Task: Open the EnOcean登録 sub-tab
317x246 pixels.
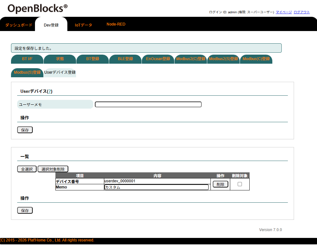Action: [158, 59]
